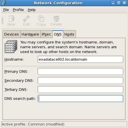Click the toolbar drag handle

click(x=3, y=21)
